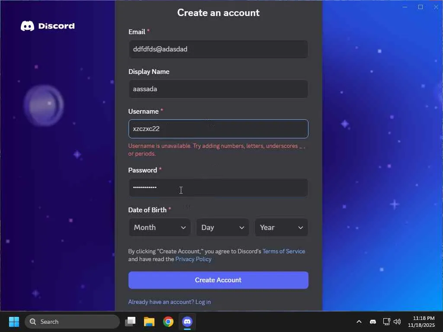Open Task View from the taskbar
Viewport: 443px width, 332px height.
click(130, 322)
